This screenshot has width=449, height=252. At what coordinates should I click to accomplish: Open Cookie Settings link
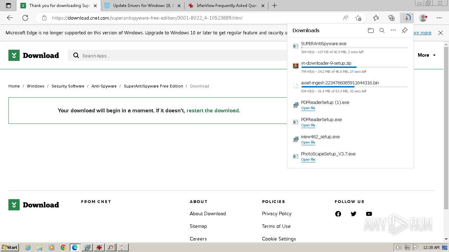click(279, 239)
